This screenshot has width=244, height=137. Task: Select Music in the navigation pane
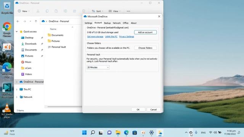click(x=28, y=62)
